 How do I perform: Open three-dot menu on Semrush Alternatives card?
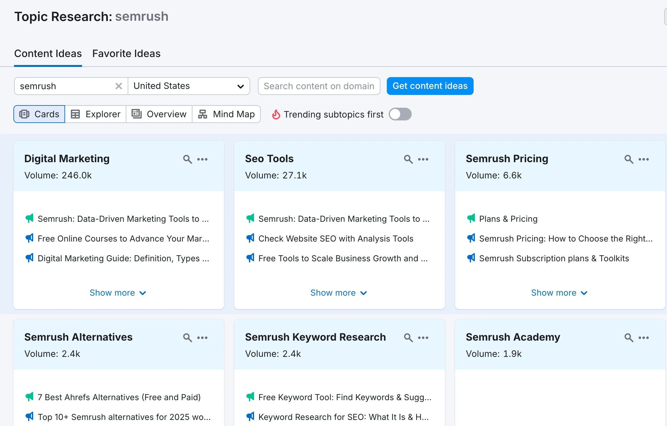click(202, 337)
